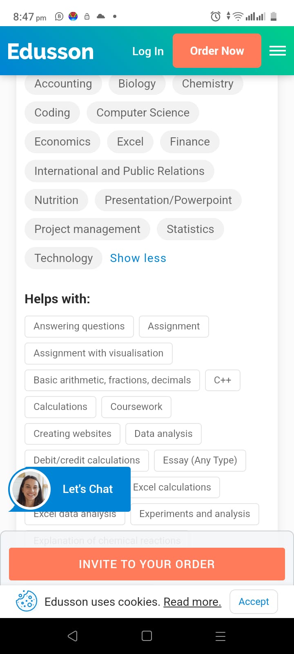Viewport: 294px width, 654px height.
Task: Tap the Edusson logo
Action: pyautogui.click(x=51, y=52)
